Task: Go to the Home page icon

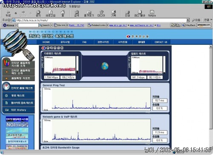Action: [63, 14]
